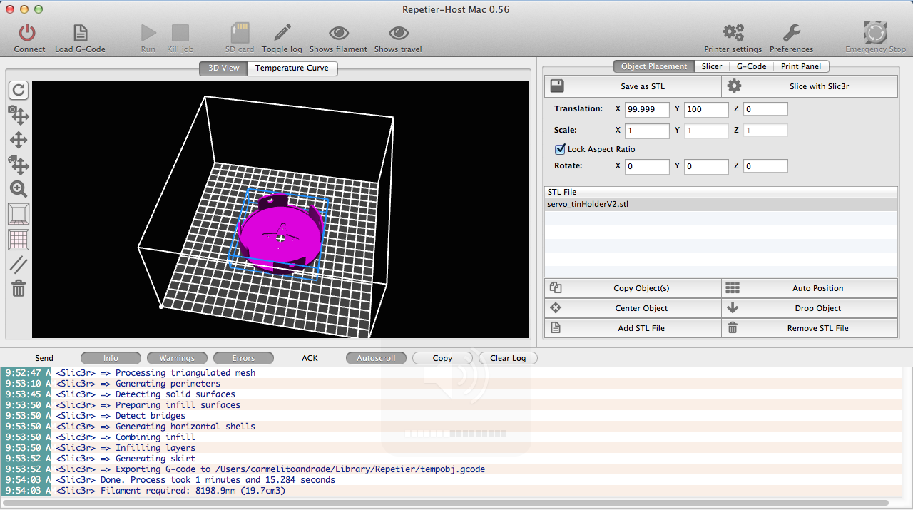Focus the Scale X field

click(x=647, y=131)
